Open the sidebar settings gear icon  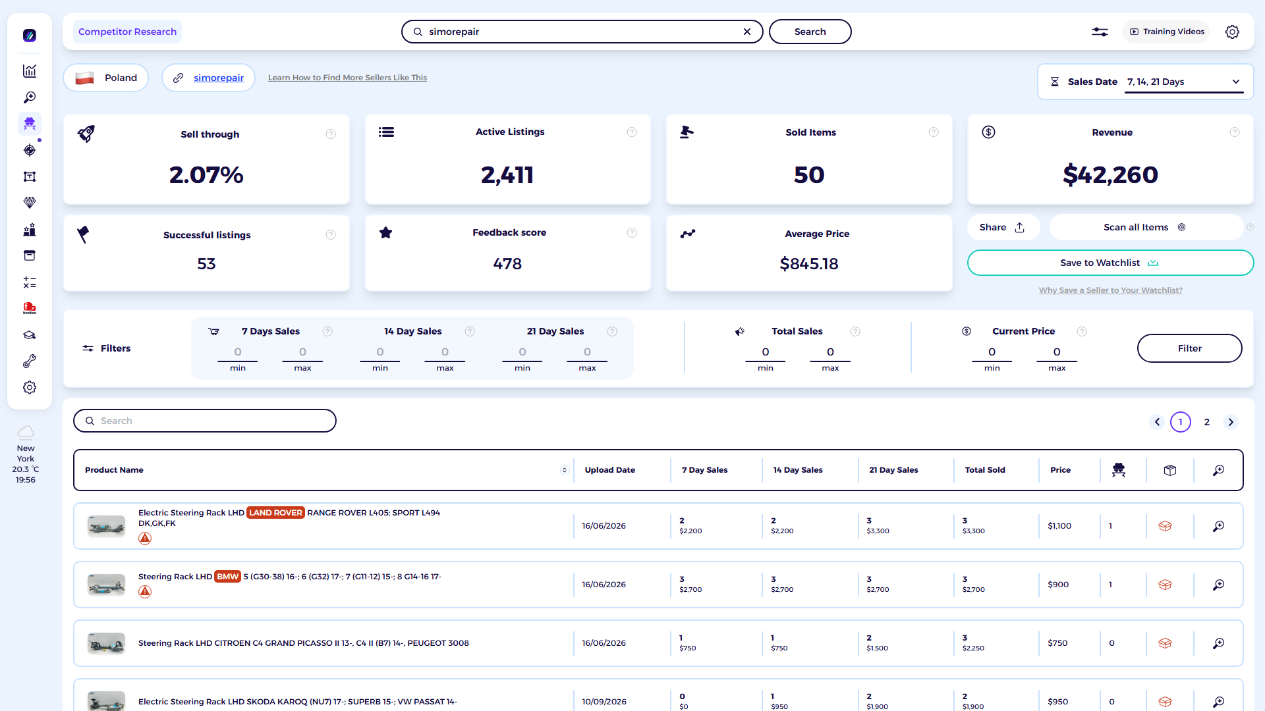[30, 388]
